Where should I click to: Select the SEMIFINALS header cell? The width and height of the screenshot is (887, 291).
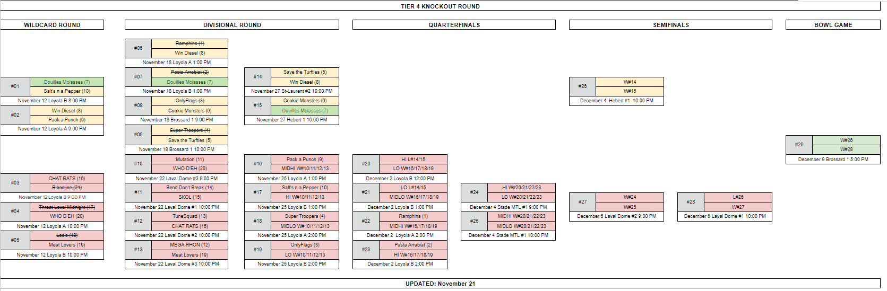coord(670,25)
